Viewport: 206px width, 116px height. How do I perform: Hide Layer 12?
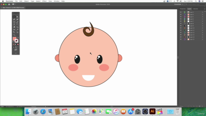pos(181,33)
